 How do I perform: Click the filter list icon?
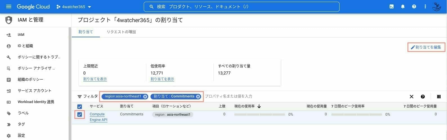(80, 97)
